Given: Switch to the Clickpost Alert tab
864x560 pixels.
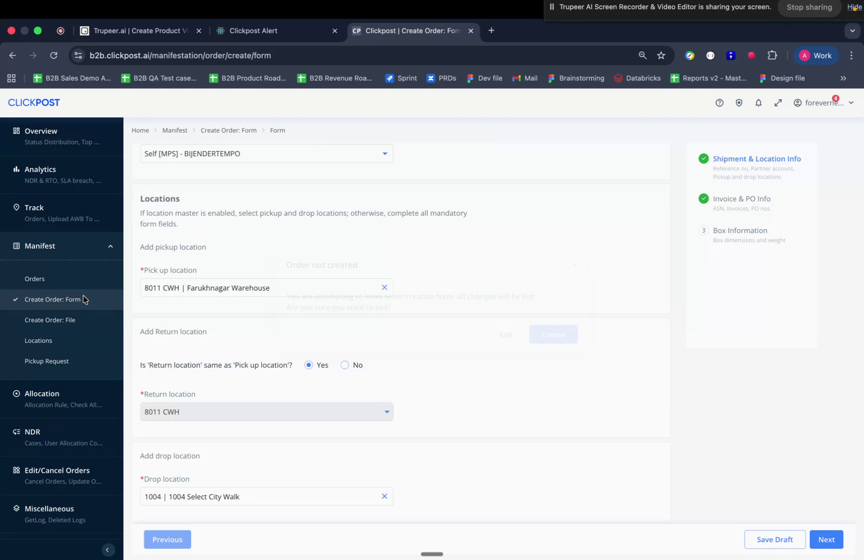Looking at the screenshot, I should tap(255, 31).
